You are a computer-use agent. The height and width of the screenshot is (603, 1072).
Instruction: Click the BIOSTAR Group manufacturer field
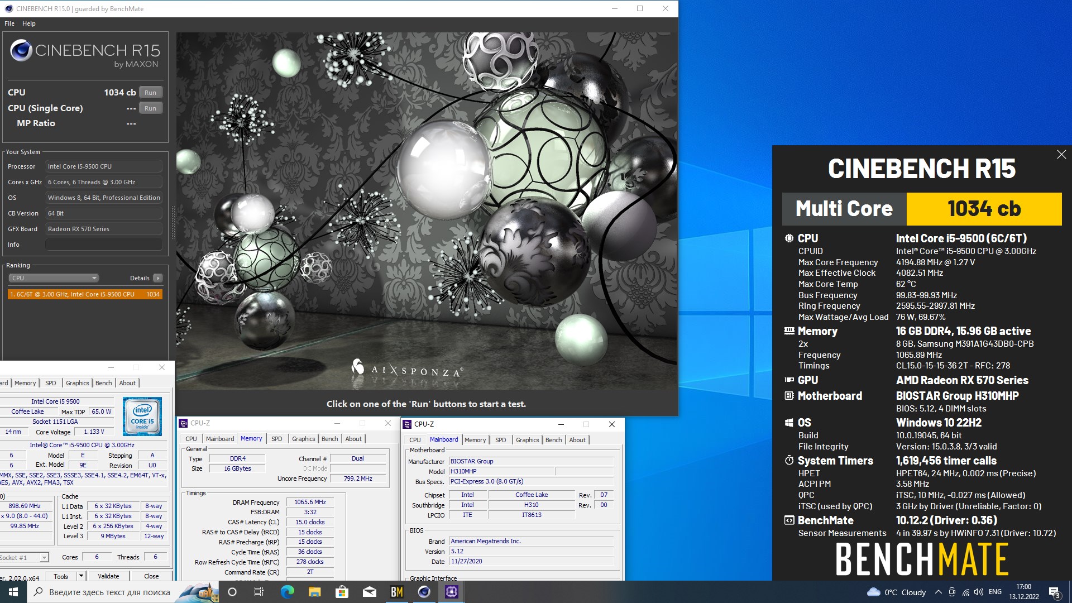(x=532, y=461)
